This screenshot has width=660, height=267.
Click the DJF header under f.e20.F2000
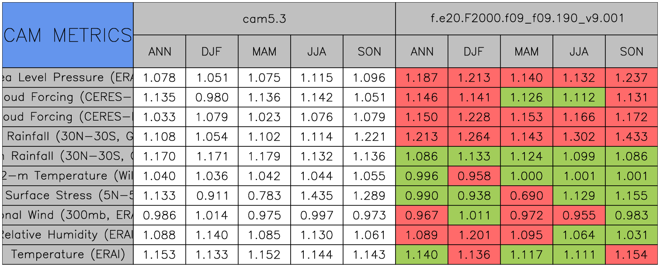[474, 52]
